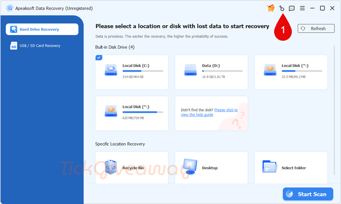Click the Built-in Disk Drive (4) heading
Viewport: 341px width, 204px height.
pos(115,47)
